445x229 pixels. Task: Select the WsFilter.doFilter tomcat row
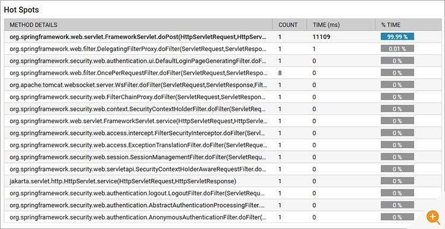[x=223, y=85]
